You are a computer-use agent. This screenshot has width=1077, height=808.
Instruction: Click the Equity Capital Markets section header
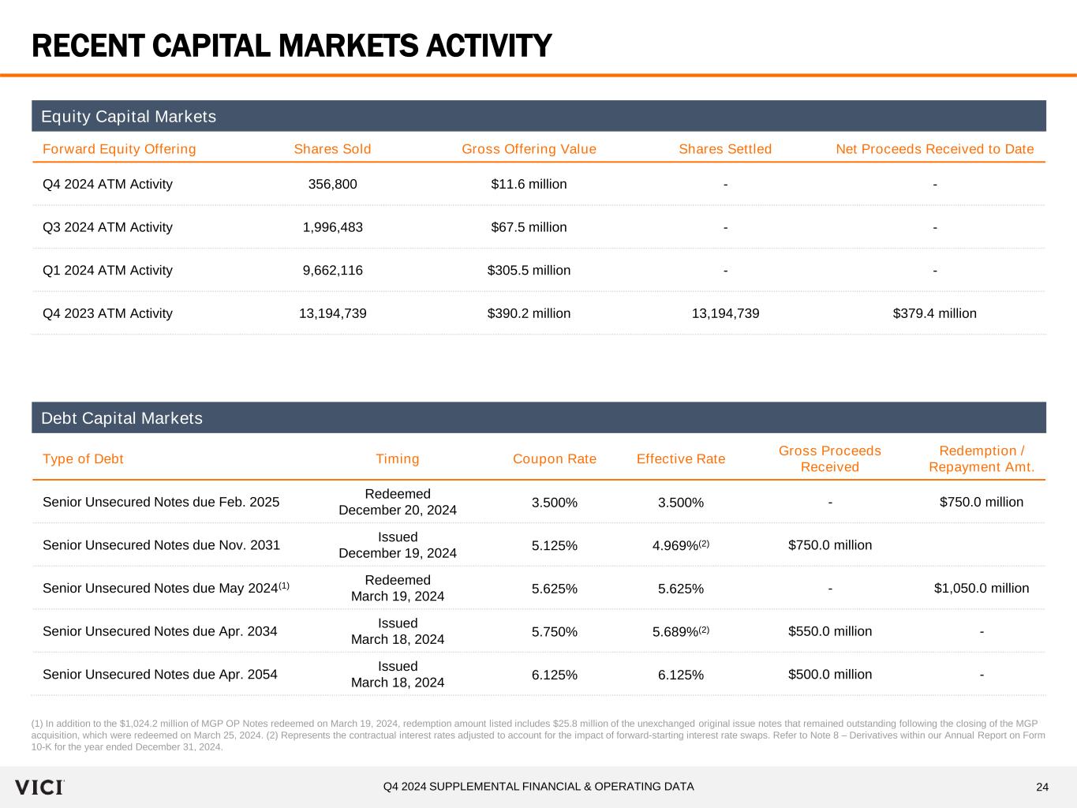pyautogui.click(x=129, y=117)
